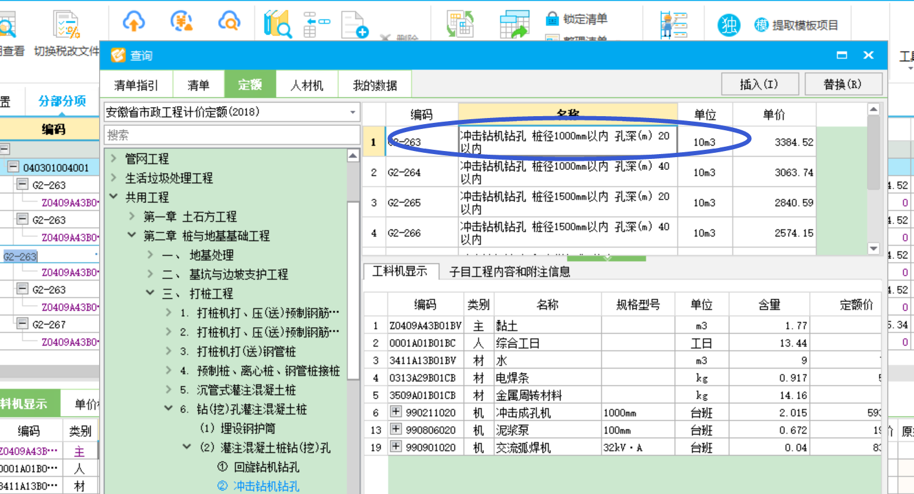
Task: Click the table with green export arrow icon
Action: [514, 24]
